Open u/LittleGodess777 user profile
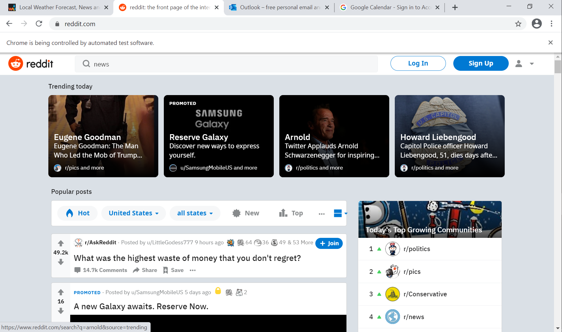Image resolution: width=562 pixels, height=332 pixels. [170, 242]
